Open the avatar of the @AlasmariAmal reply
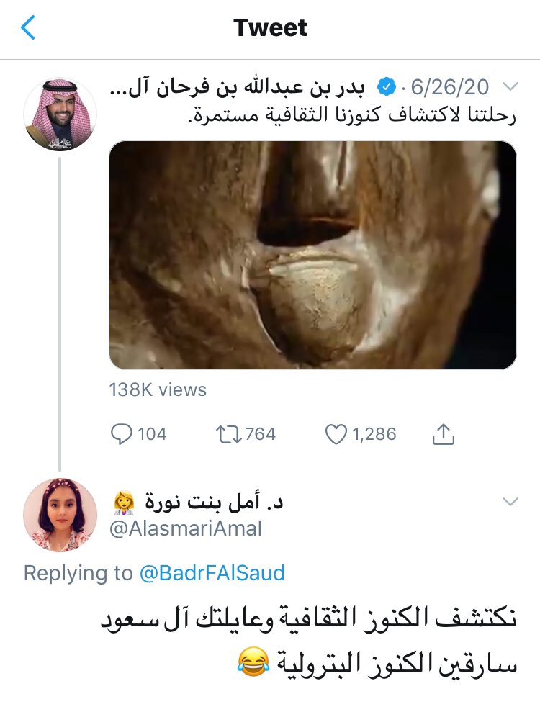The width and height of the screenshot is (540, 712). [60, 515]
